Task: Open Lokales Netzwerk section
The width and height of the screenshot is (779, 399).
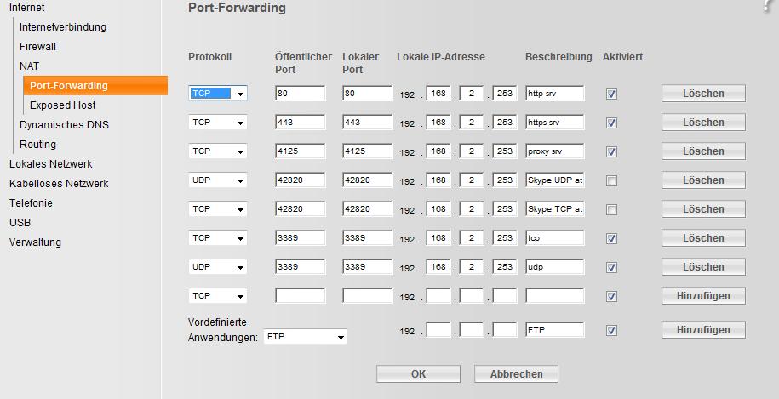Action: pos(51,163)
